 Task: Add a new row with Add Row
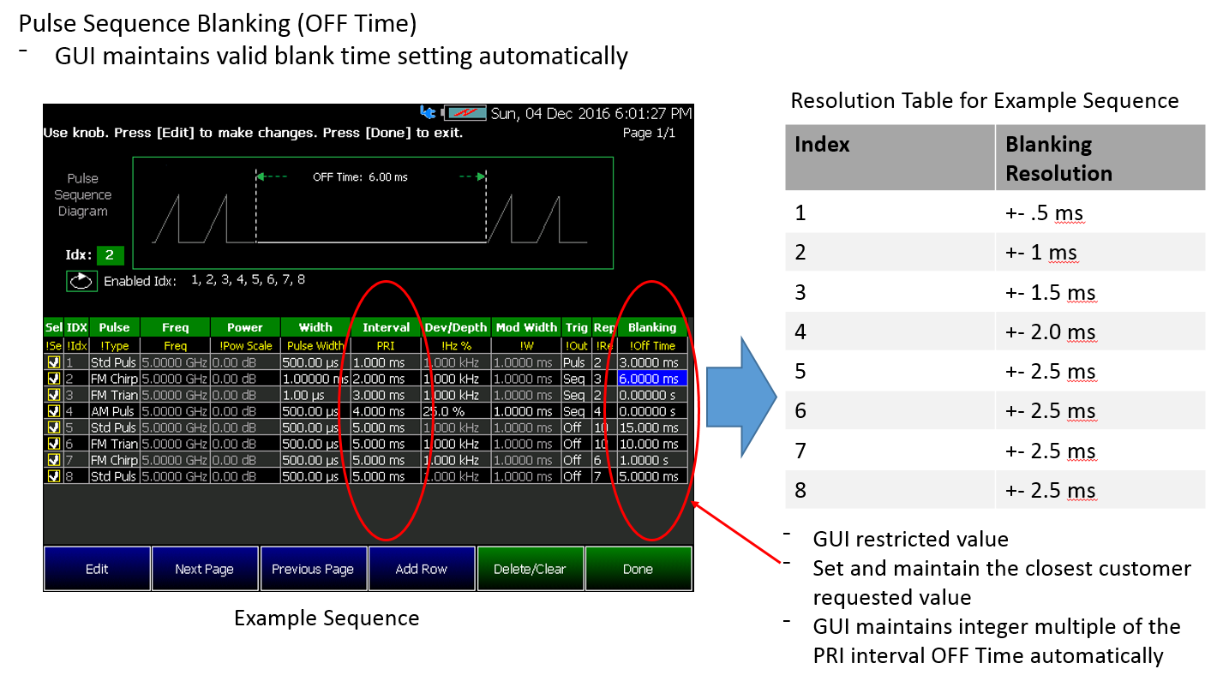422,569
